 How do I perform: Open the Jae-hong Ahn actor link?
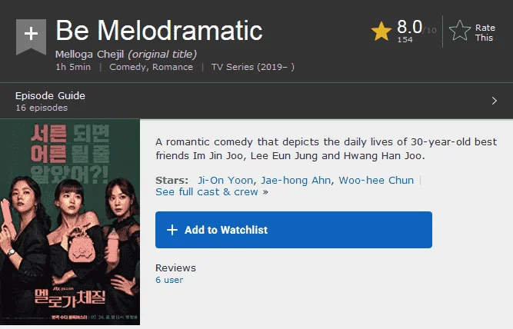click(x=295, y=180)
